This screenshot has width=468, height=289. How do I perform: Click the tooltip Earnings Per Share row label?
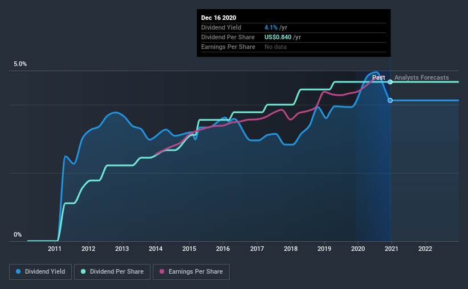point(229,47)
